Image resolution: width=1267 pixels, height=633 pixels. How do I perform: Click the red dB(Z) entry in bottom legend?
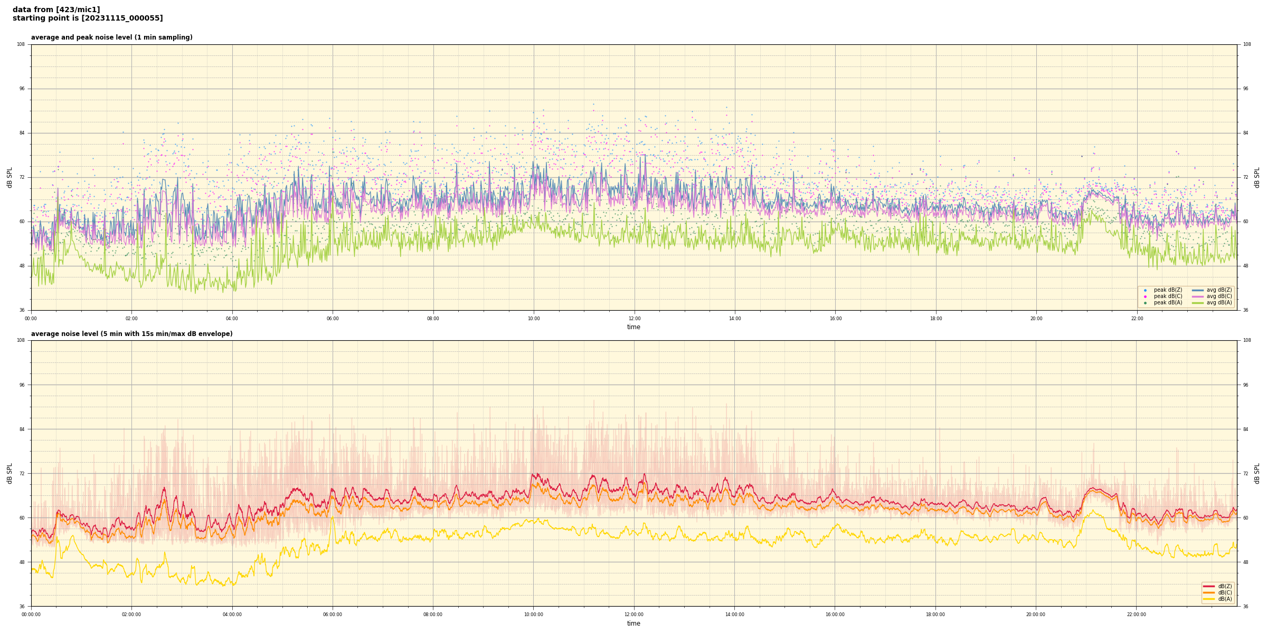pos(1209,586)
